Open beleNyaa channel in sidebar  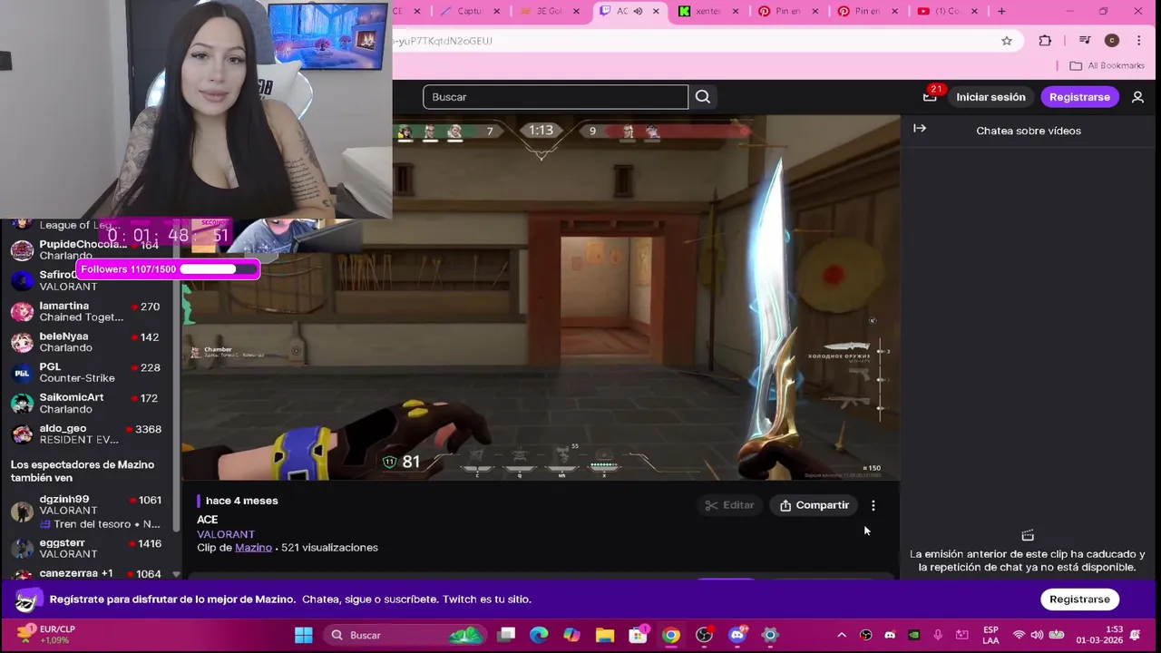pyautogui.click(x=85, y=342)
